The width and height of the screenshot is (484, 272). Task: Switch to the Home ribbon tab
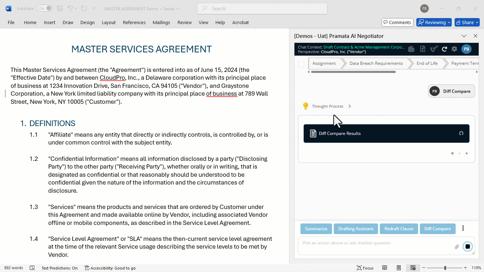pyautogui.click(x=30, y=22)
